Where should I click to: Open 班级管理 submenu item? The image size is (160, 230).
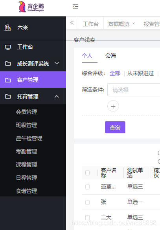tap(26, 125)
